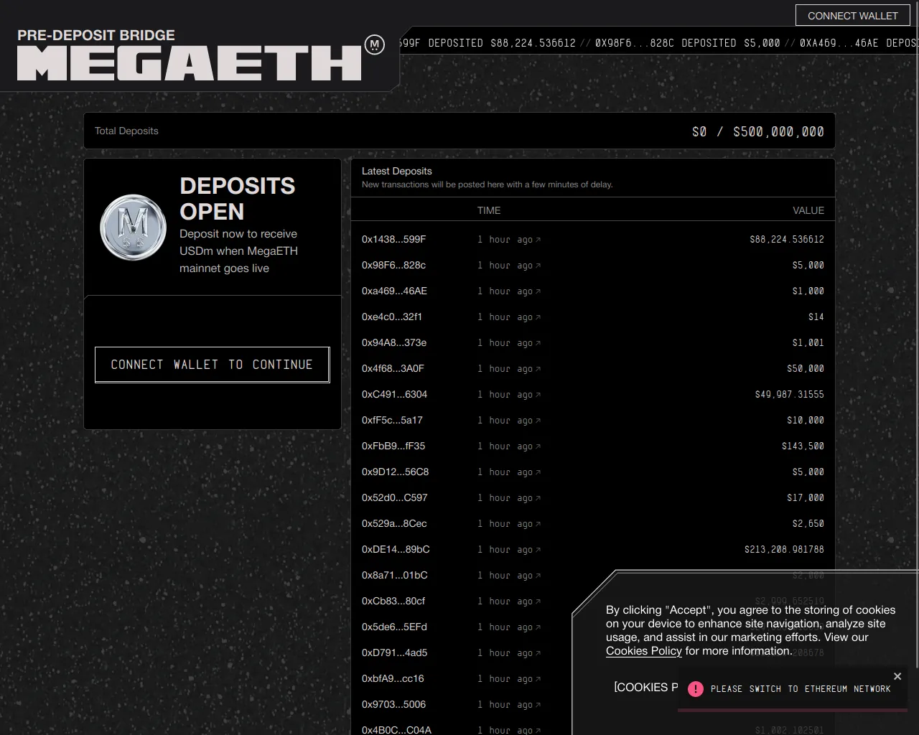Open external link arrow for 0x98F6...828c deposit
This screenshot has height=735, width=919.
click(x=538, y=266)
